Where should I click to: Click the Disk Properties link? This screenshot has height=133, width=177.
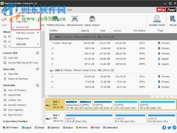[x=16, y=110]
